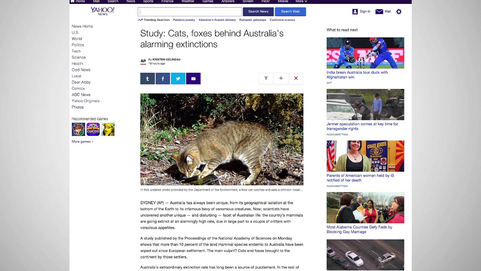Open Odd News section
This screenshot has height=271, width=481.
tap(81, 70)
